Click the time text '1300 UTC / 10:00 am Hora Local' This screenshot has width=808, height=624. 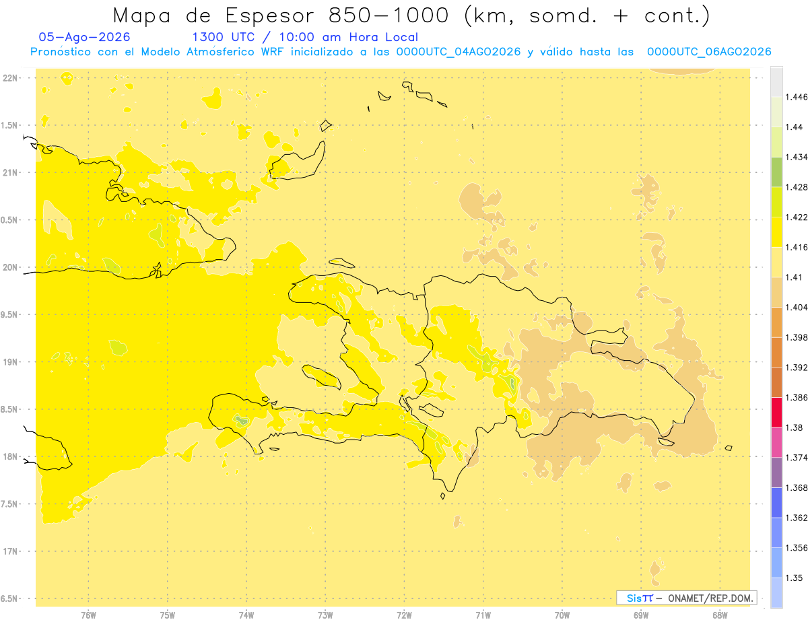click(305, 38)
